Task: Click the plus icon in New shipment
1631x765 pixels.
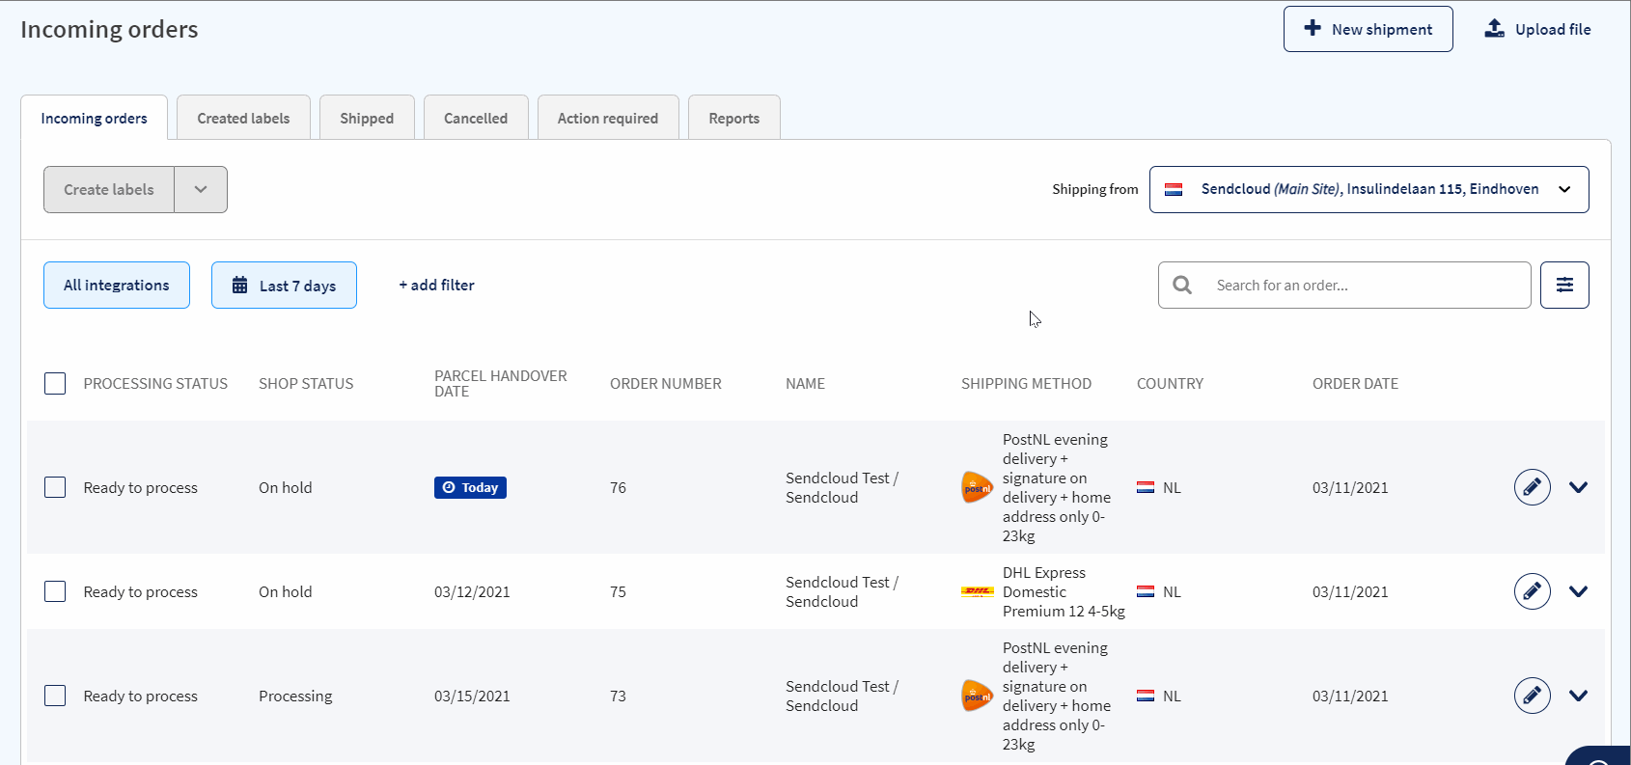Action: pyautogui.click(x=1313, y=28)
